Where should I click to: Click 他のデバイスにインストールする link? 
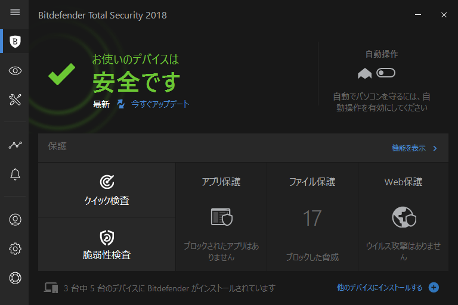point(379,288)
